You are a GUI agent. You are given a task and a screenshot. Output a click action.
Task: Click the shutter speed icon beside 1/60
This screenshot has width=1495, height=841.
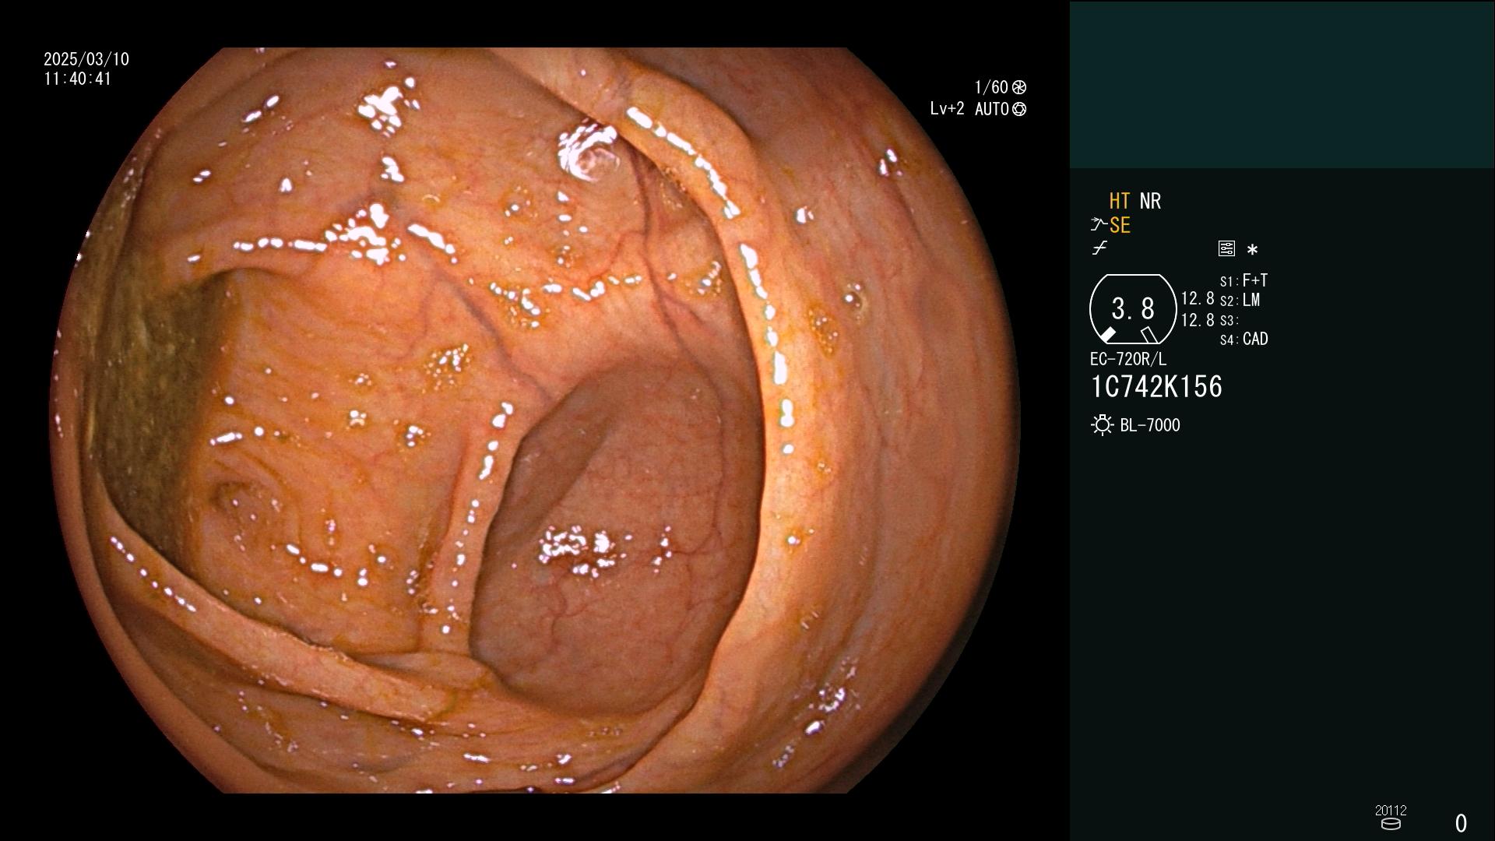click(x=1019, y=87)
